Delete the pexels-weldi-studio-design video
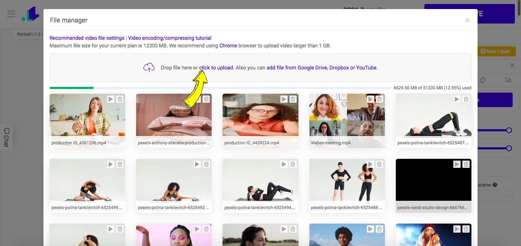The height and width of the screenshot is (246, 521). [x=466, y=164]
